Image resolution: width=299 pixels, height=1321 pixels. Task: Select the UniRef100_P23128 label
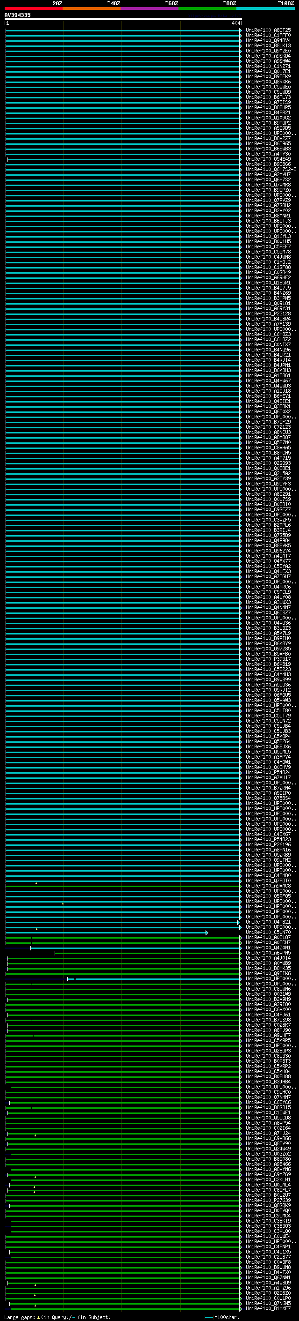tap(268, 314)
